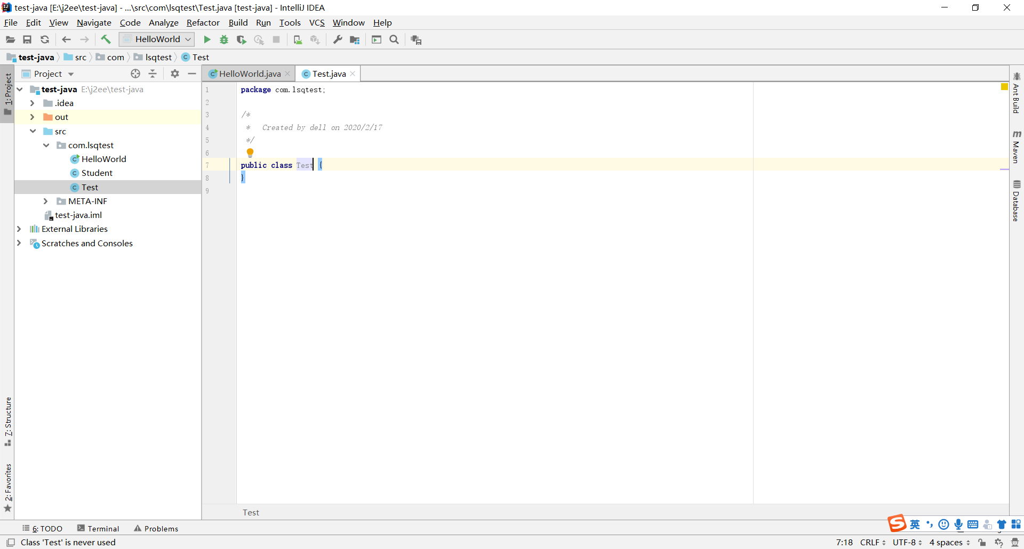Open the HelloWorld run configuration dropdown
The image size is (1024, 549).
[x=188, y=39]
